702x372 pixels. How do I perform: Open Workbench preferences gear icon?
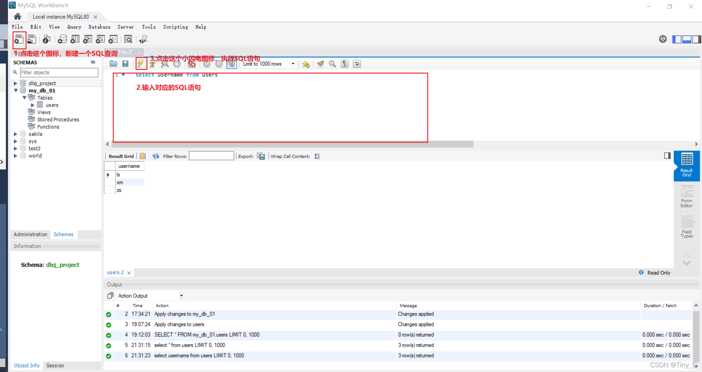[663, 39]
